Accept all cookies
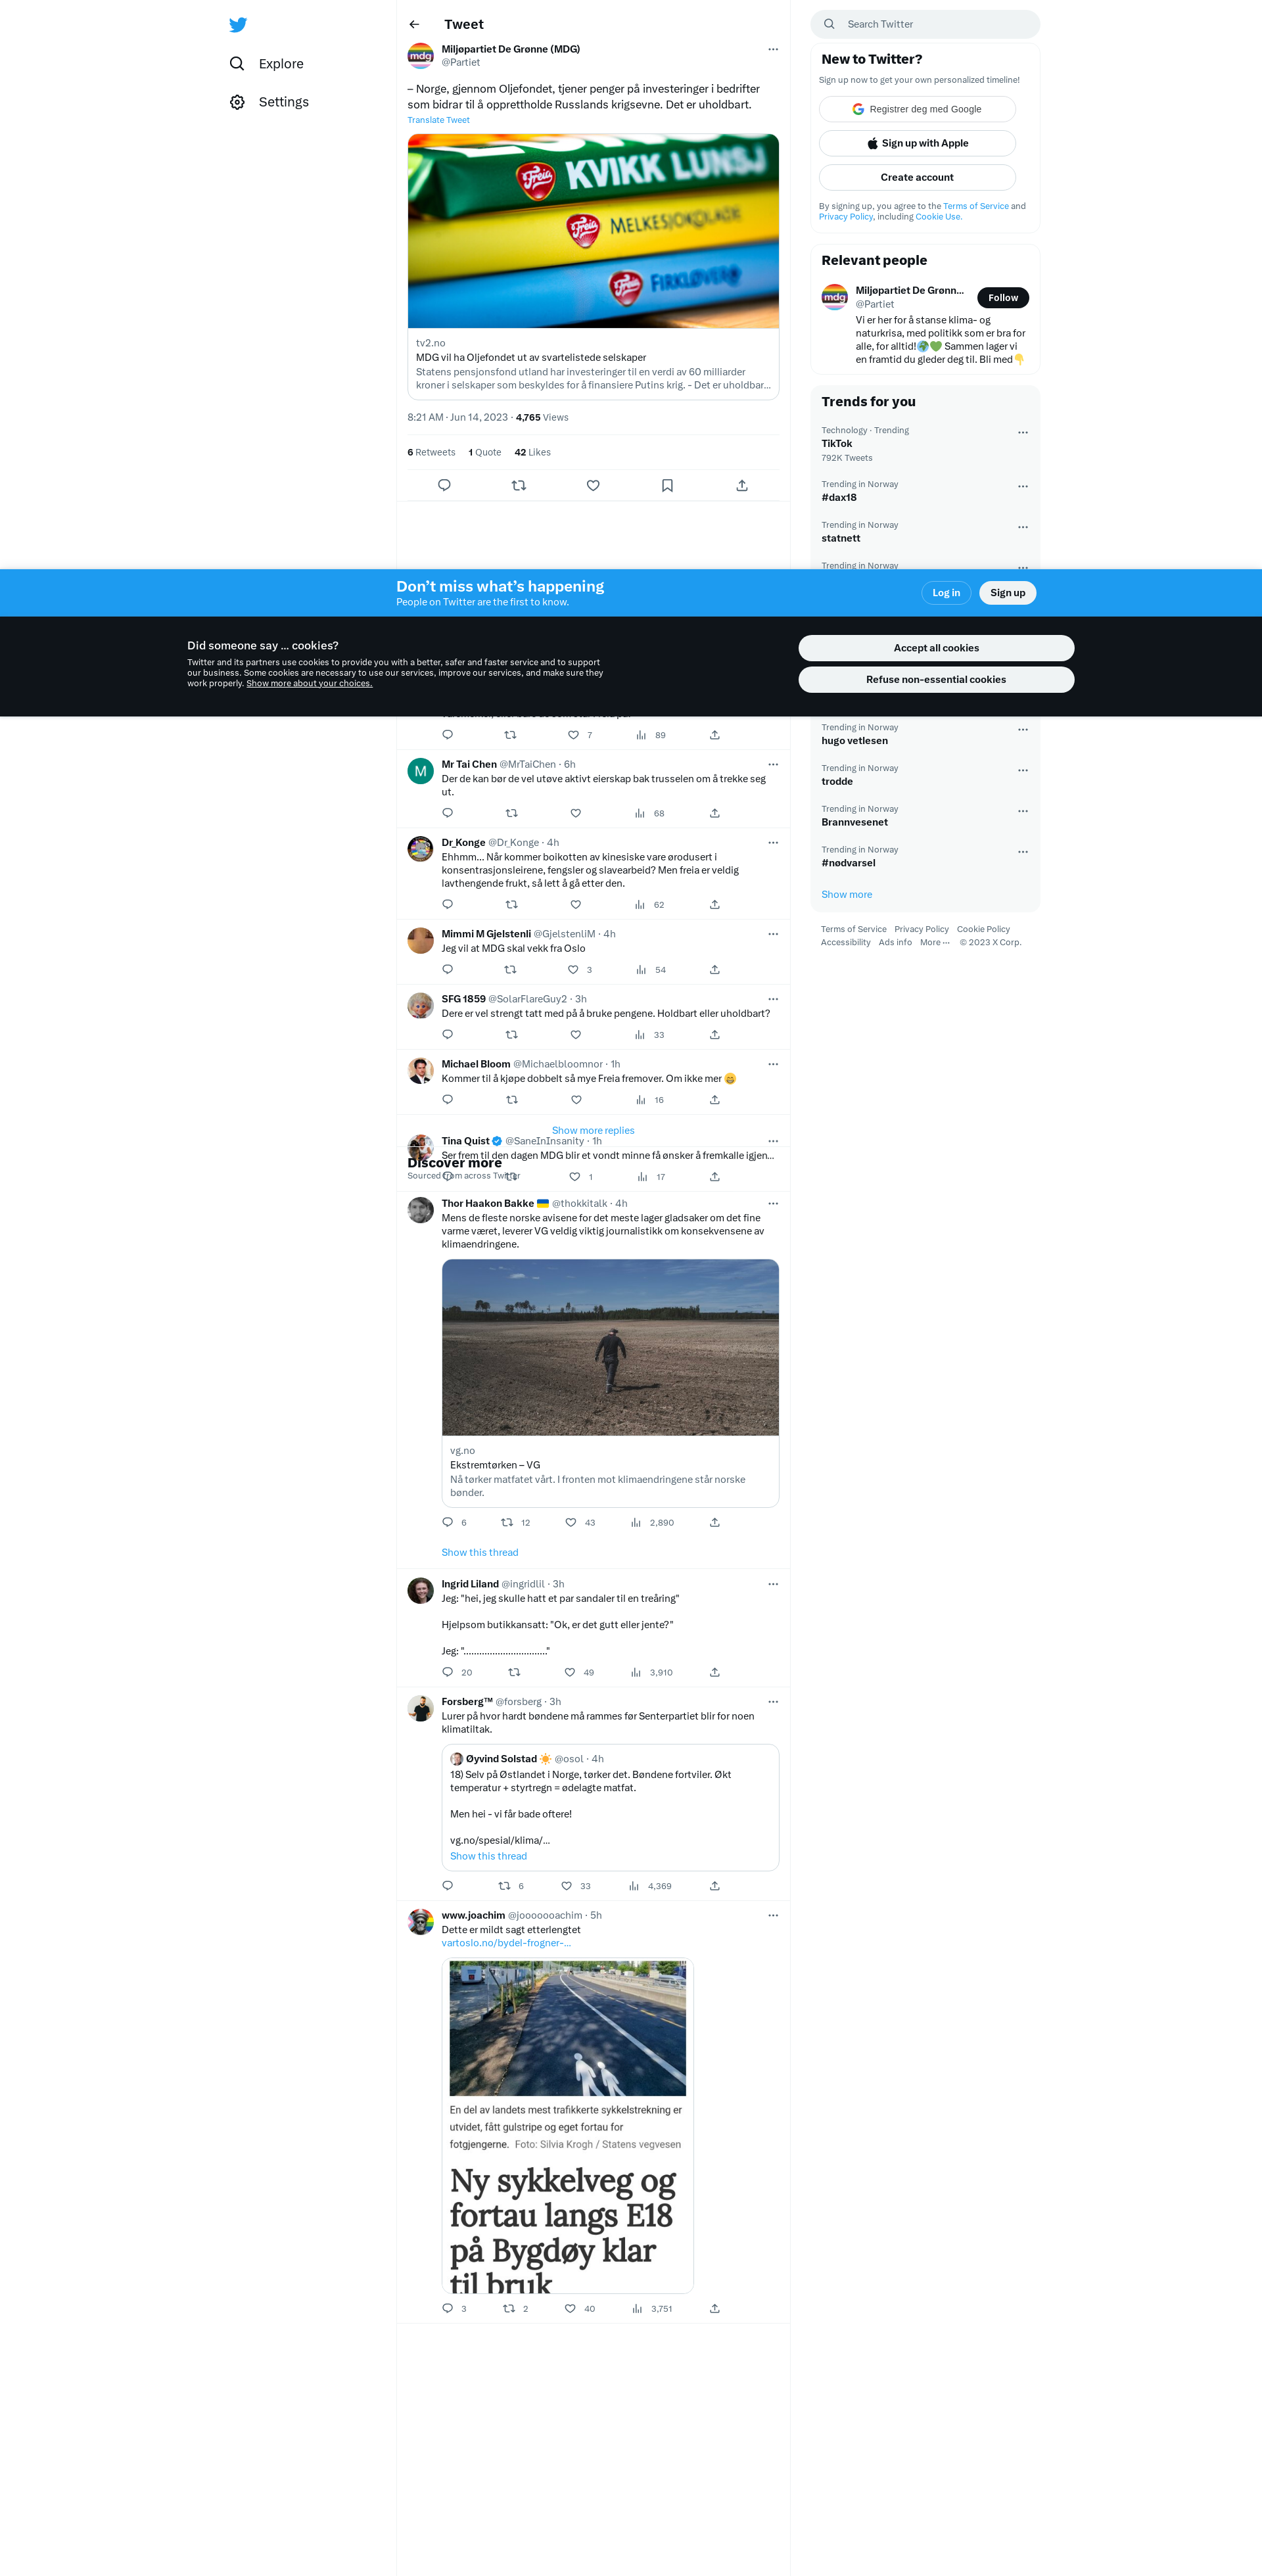Image resolution: width=1262 pixels, height=2576 pixels. pyautogui.click(x=936, y=648)
